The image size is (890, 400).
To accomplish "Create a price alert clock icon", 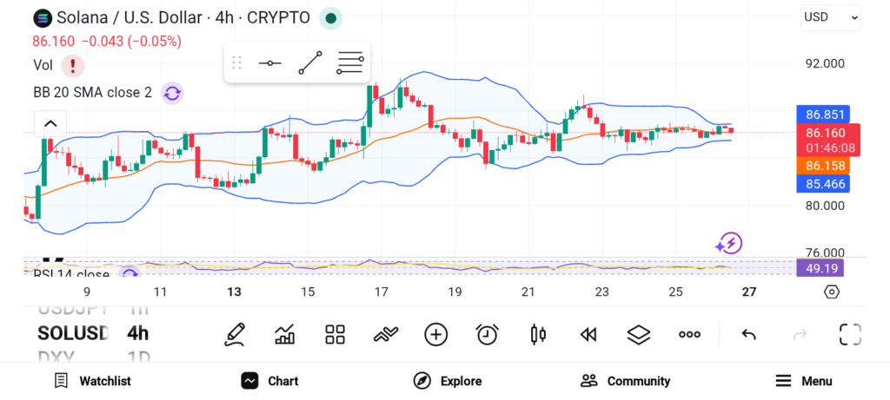I will pyautogui.click(x=487, y=334).
